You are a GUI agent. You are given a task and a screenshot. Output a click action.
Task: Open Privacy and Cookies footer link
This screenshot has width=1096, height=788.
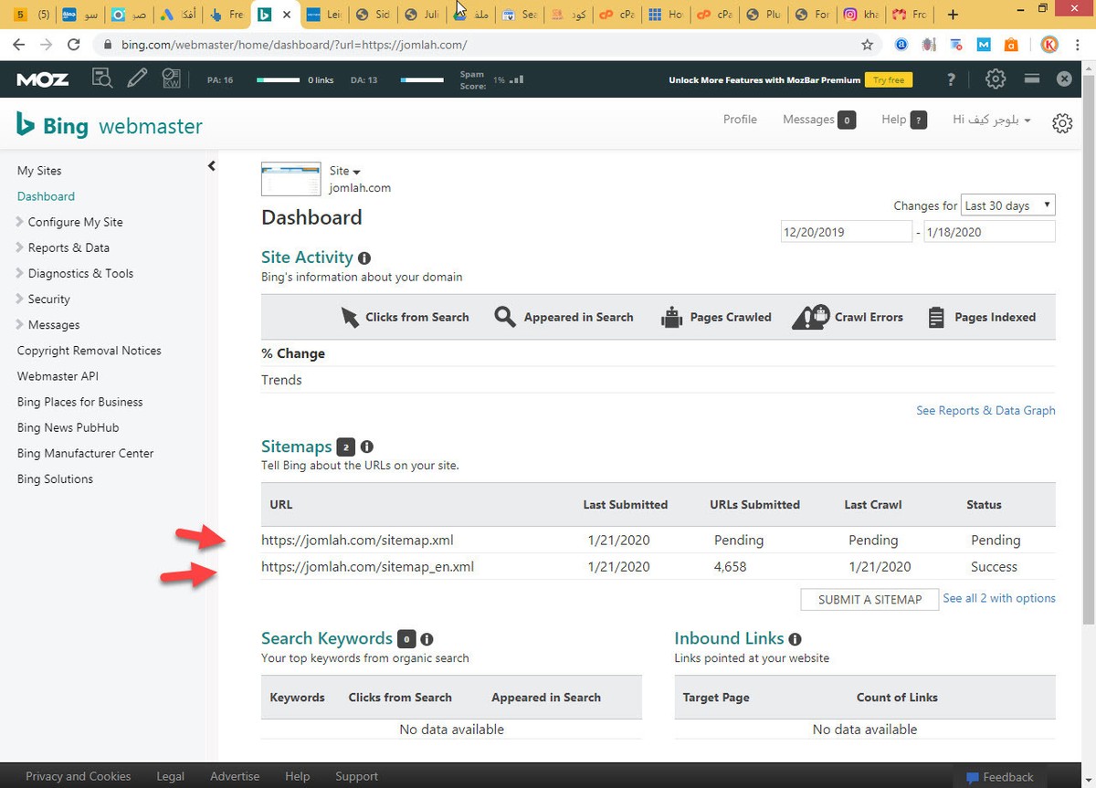pos(79,776)
